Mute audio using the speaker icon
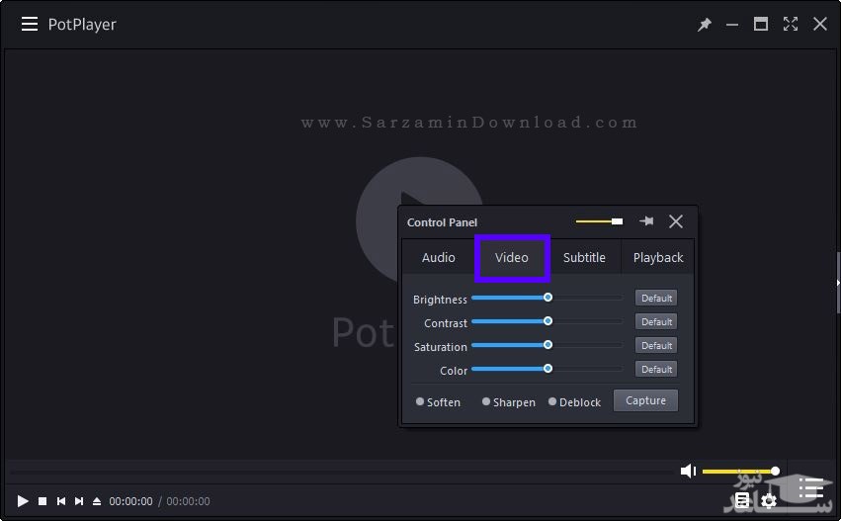This screenshot has height=521, width=841. (x=689, y=472)
